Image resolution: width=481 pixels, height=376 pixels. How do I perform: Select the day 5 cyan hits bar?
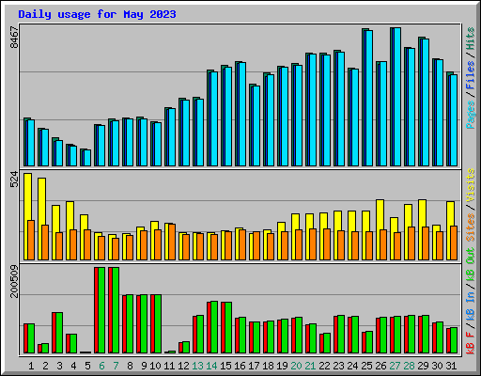(x=87, y=158)
